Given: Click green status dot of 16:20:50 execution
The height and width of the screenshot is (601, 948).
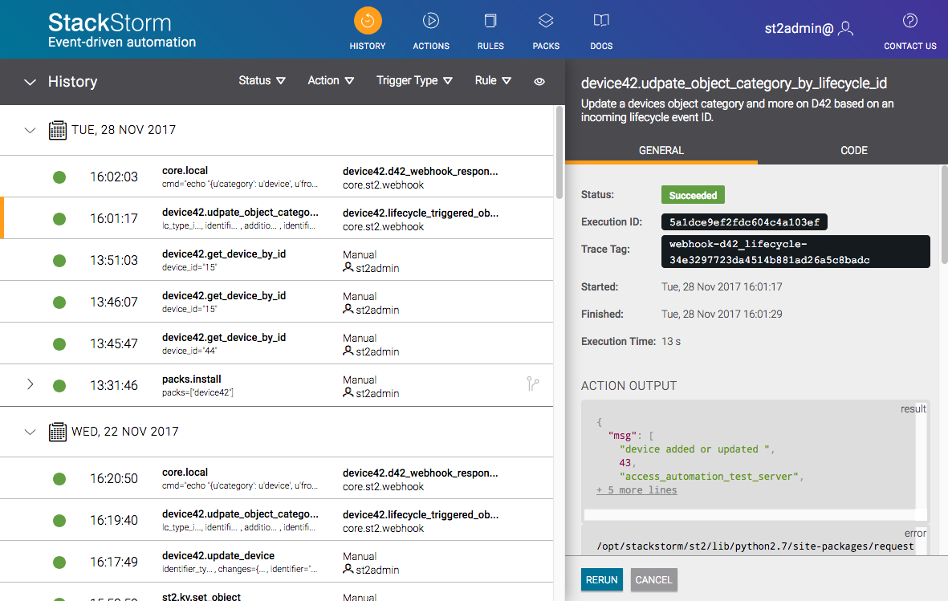Looking at the screenshot, I should (59, 479).
